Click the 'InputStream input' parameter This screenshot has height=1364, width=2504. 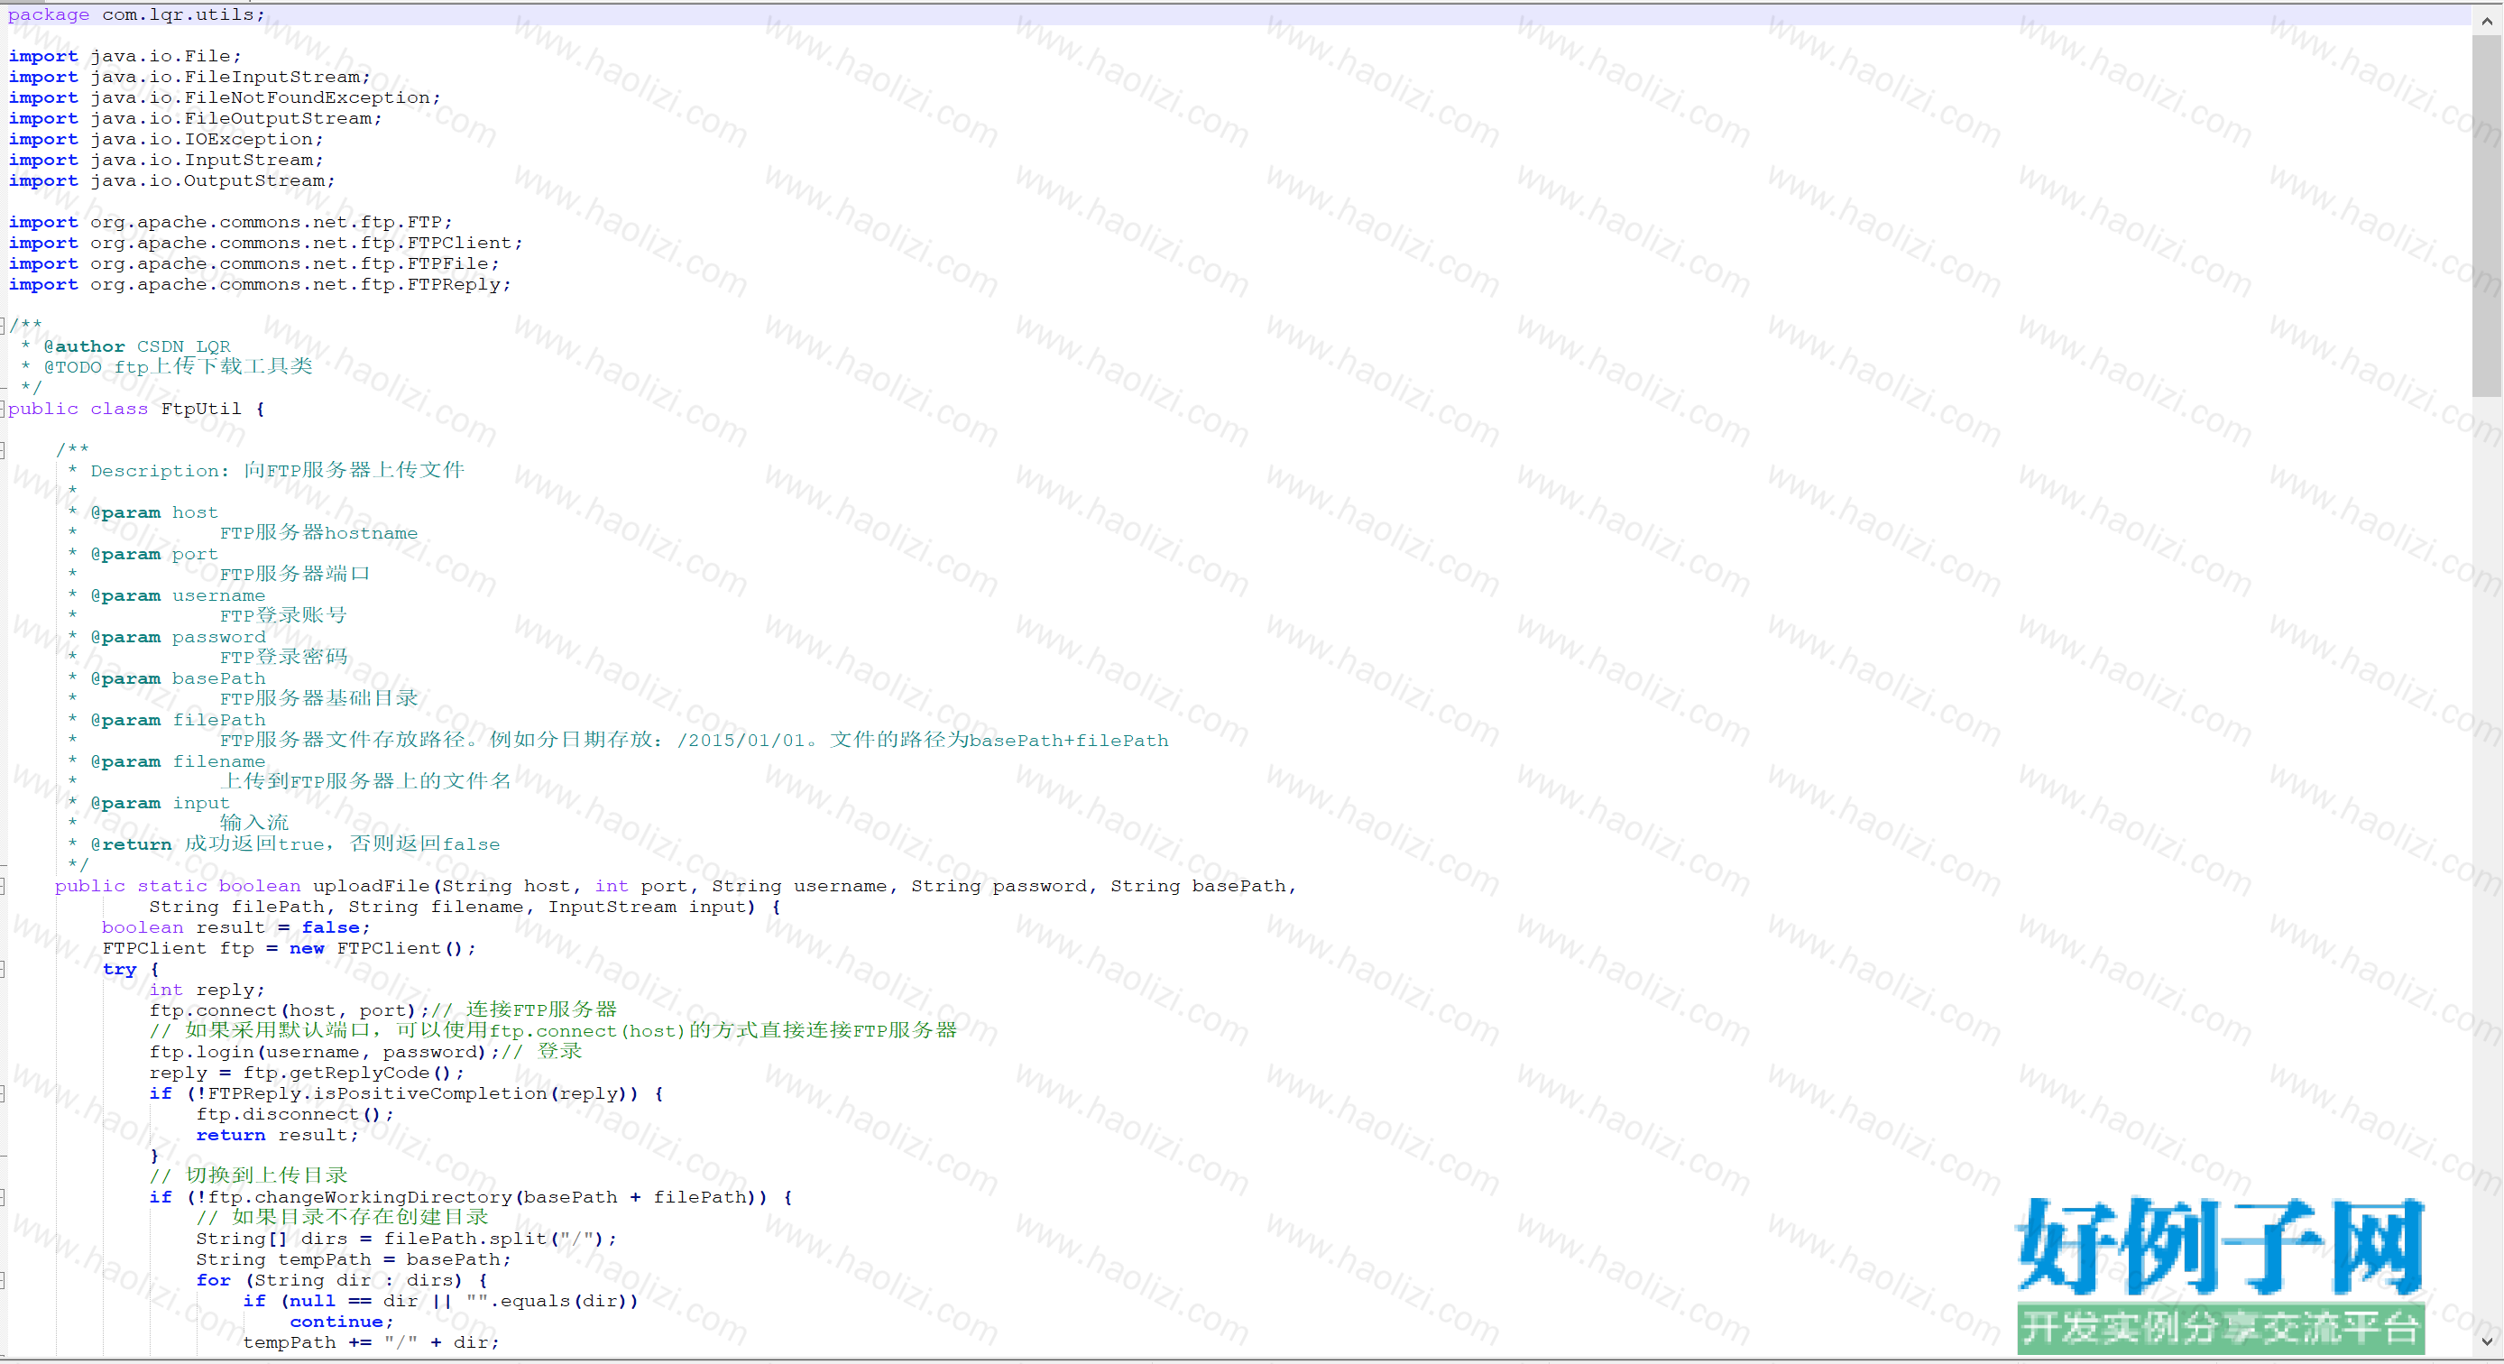[646, 907]
